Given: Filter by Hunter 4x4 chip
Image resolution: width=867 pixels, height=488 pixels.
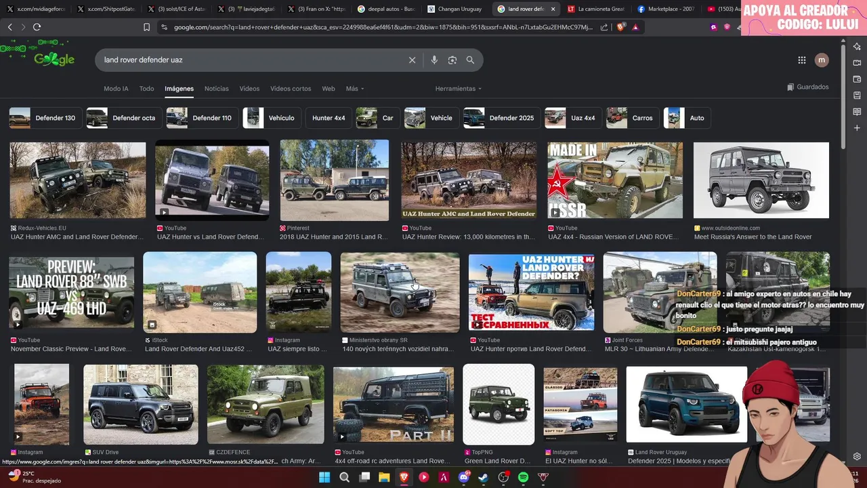Looking at the screenshot, I should click(329, 118).
